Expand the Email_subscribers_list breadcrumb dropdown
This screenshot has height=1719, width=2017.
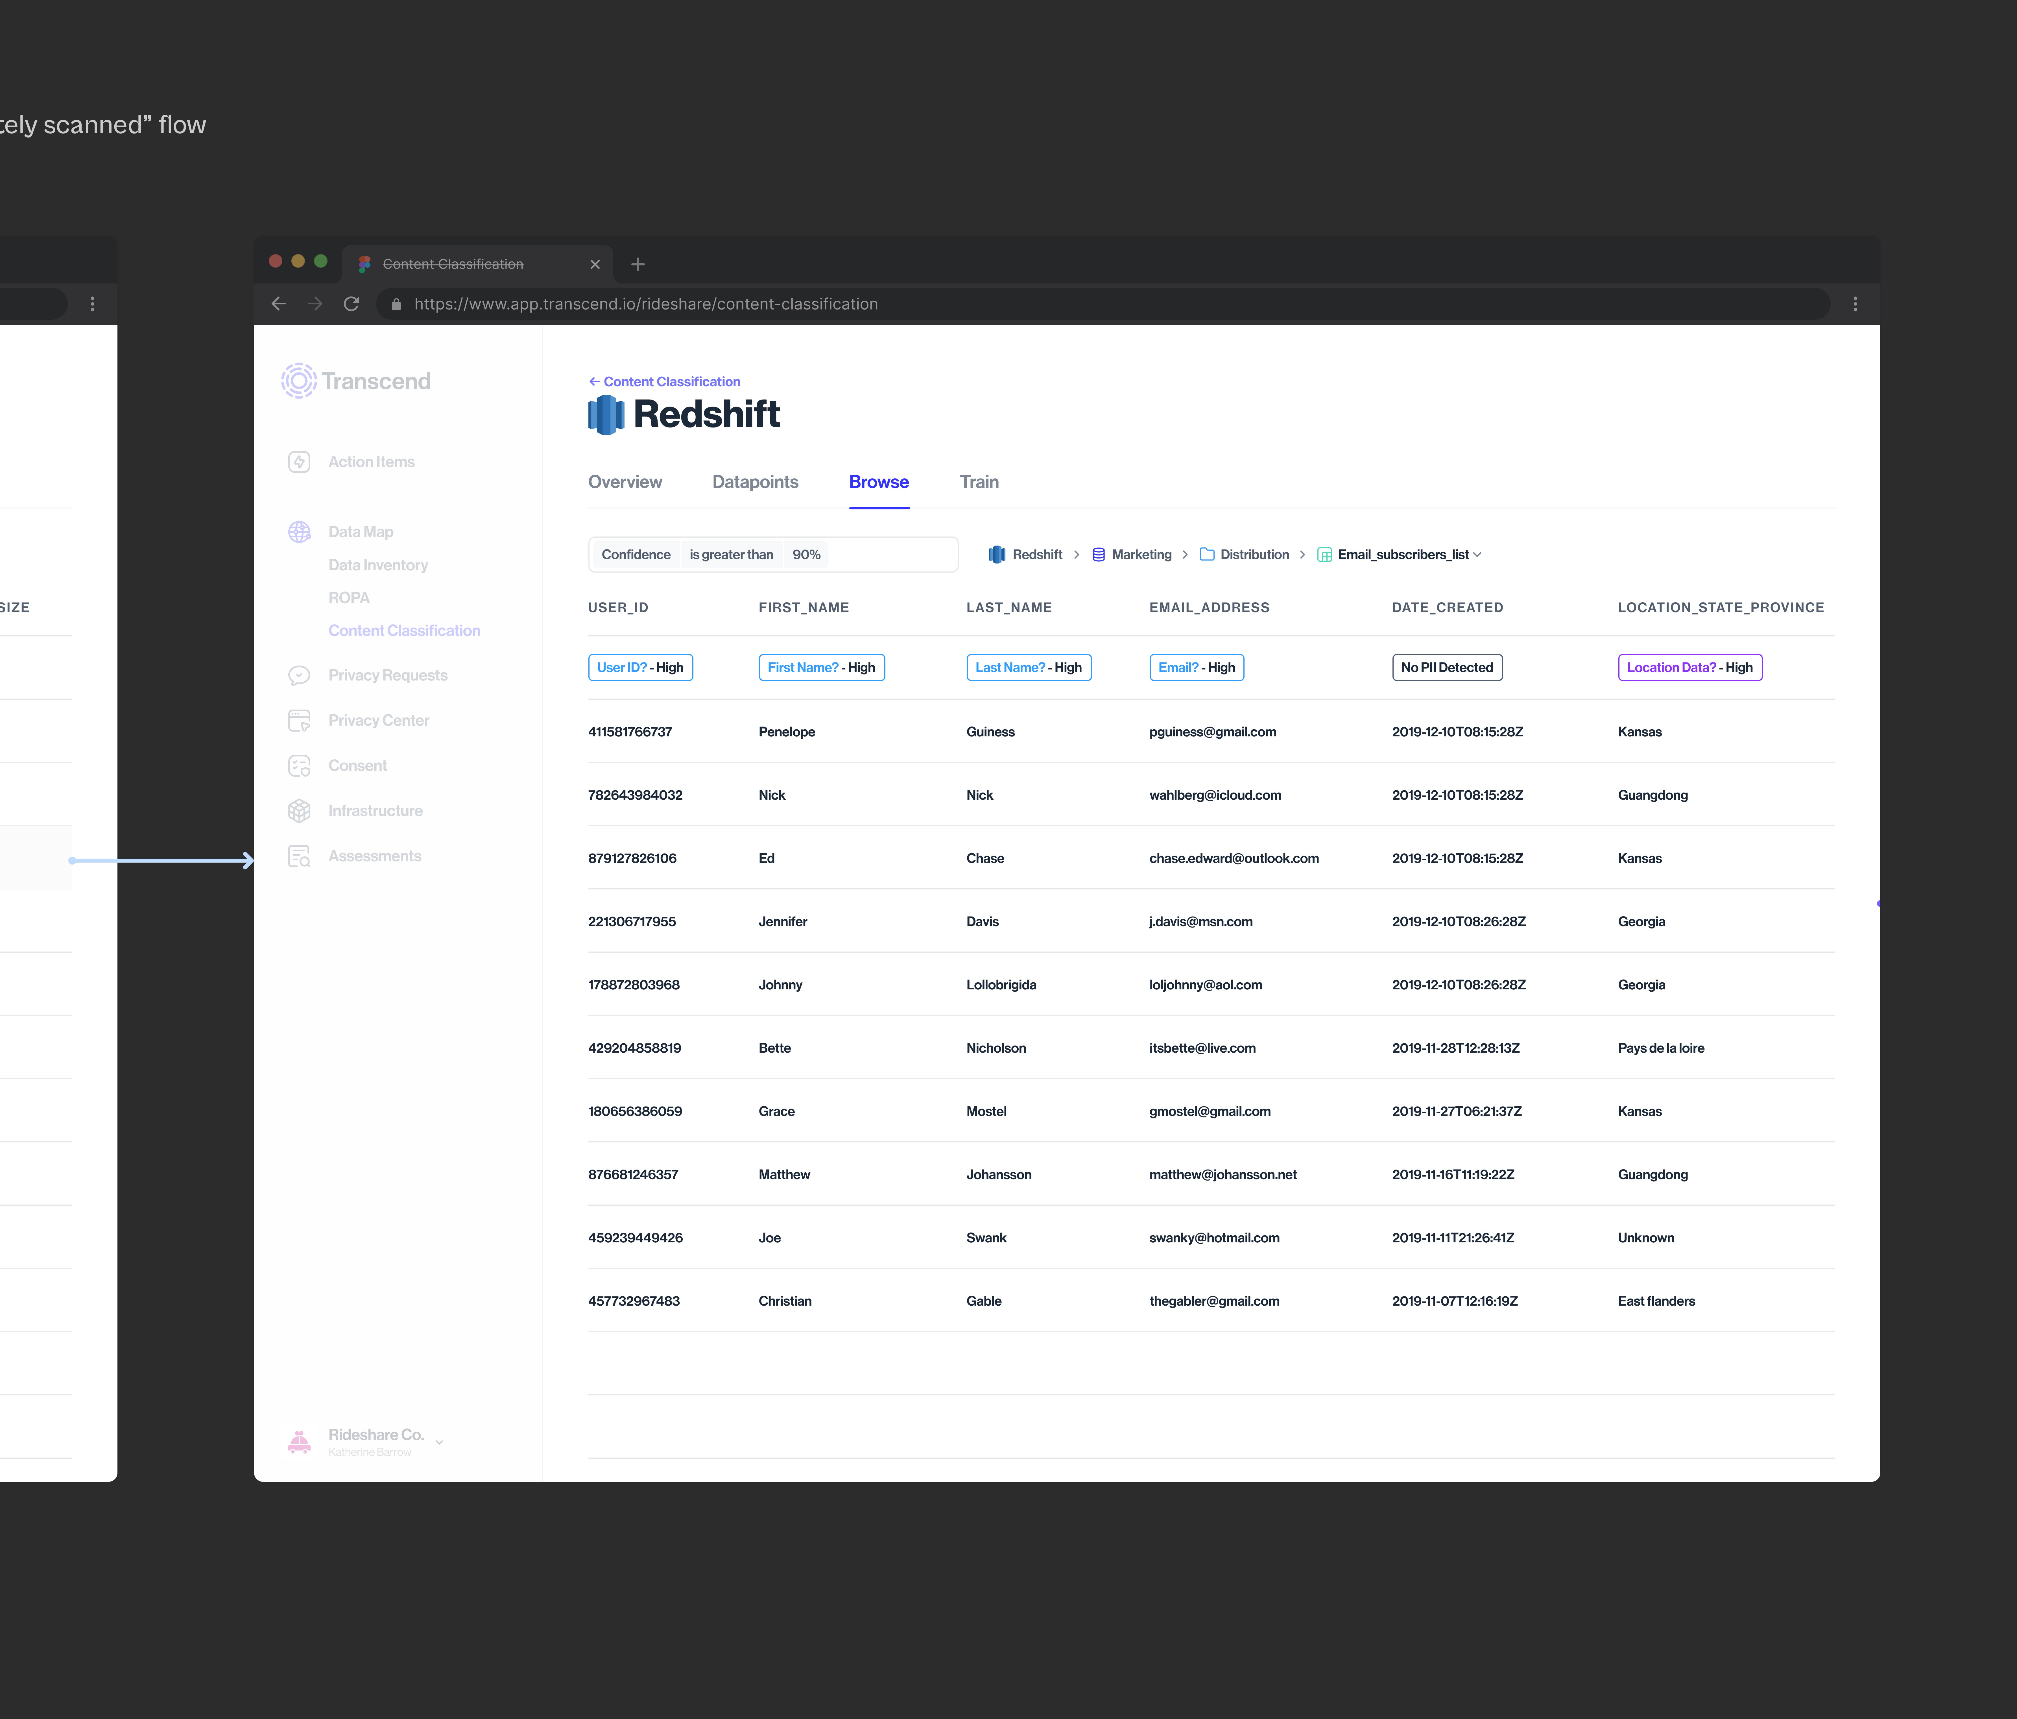point(1477,555)
